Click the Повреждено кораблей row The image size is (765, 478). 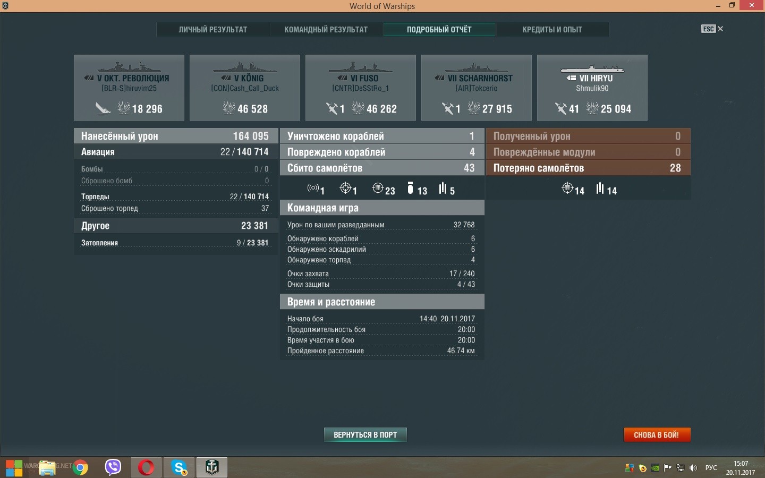(382, 152)
